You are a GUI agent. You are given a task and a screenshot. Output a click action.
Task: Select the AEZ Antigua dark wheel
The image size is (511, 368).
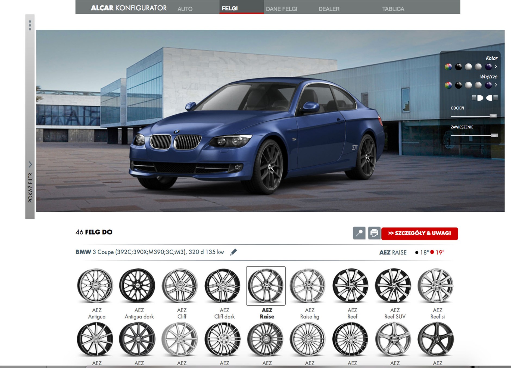(138, 285)
